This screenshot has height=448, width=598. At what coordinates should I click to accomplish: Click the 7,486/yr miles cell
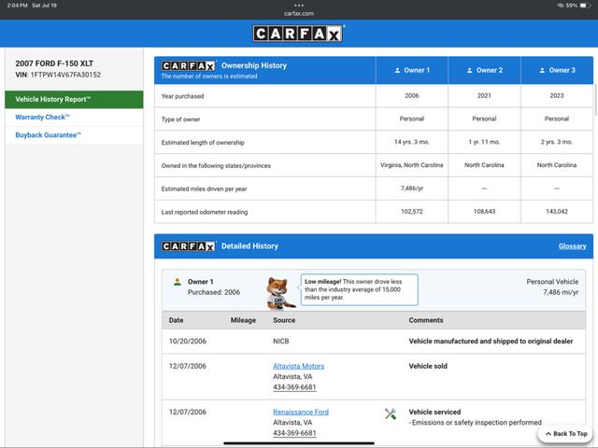click(x=411, y=189)
